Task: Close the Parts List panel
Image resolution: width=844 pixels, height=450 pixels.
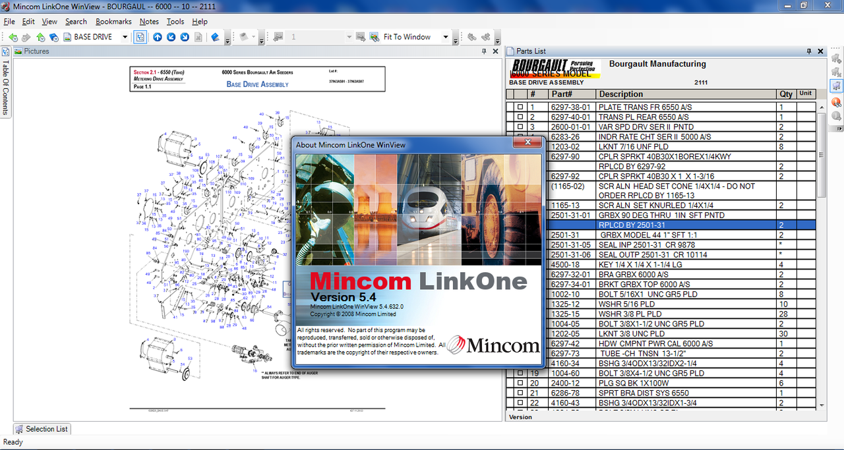Action: click(821, 51)
